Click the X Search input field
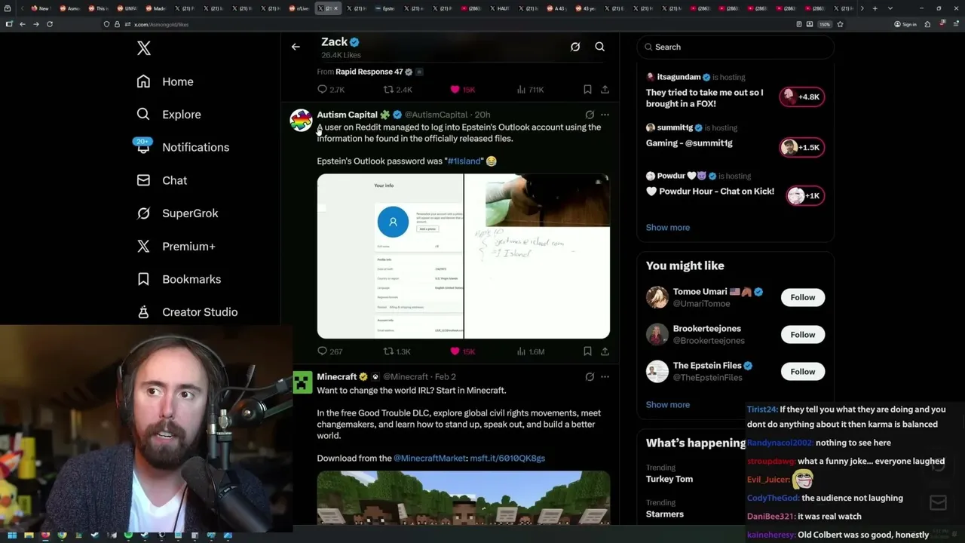Screen dimensions: 965x543 click(x=735, y=47)
